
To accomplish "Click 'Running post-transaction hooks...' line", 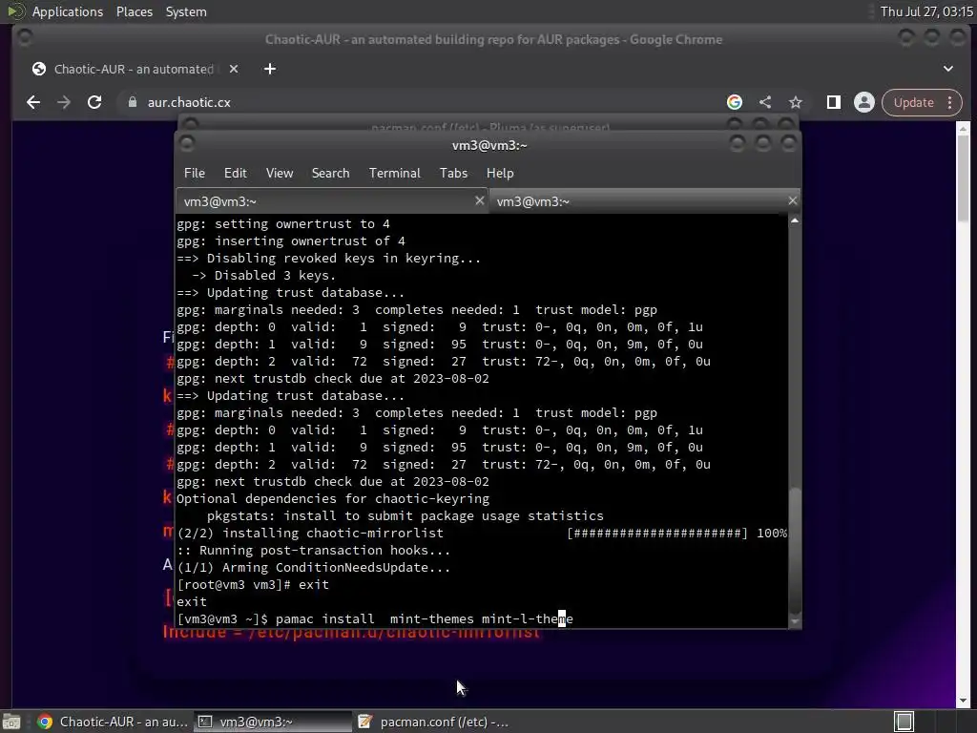I will 313,551.
